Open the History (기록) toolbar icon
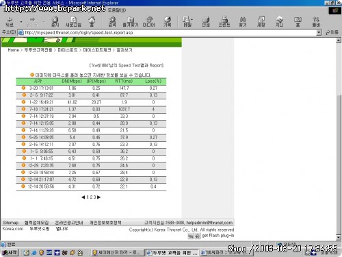 [x=167, y=22]
